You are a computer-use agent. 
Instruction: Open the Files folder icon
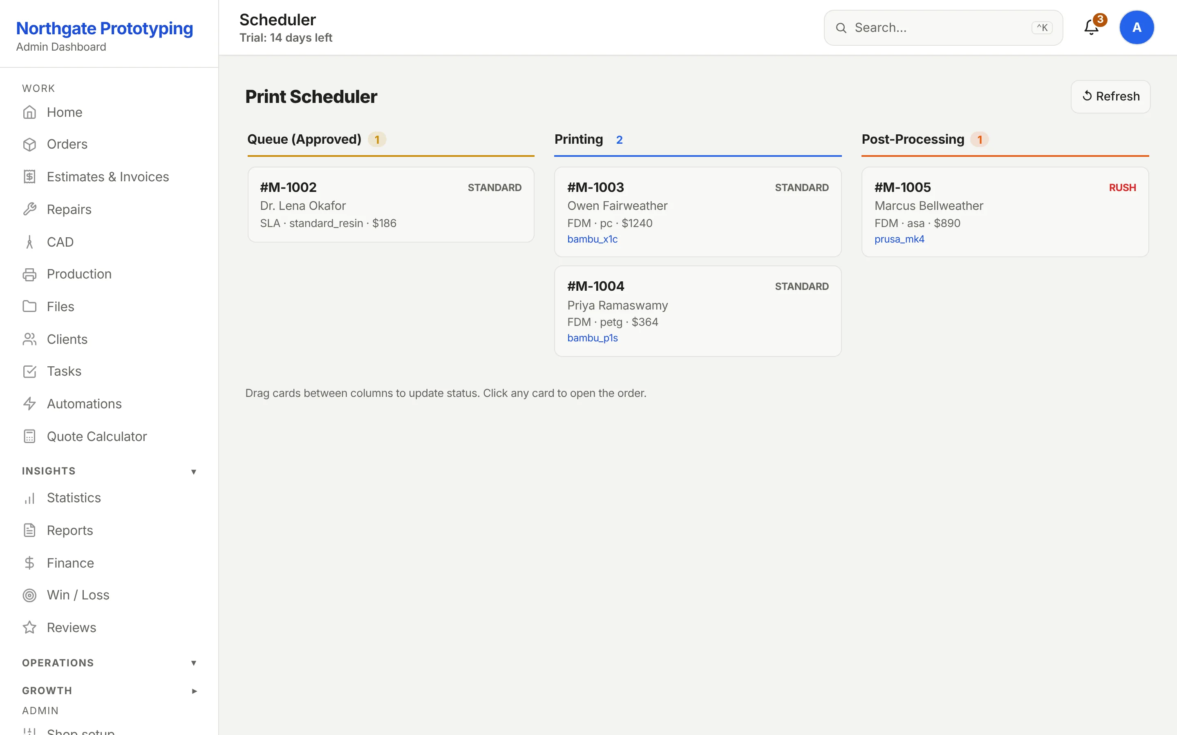[29, 307]
